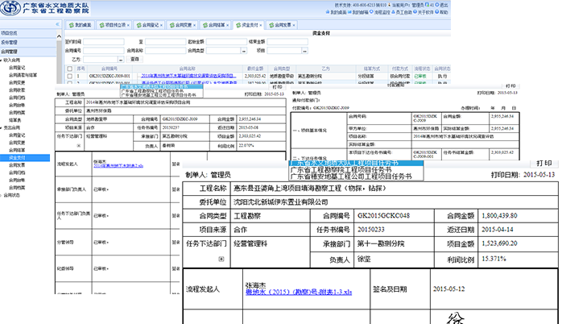Click the 起始金额 input field
The image size is (562, 324).
click(226, 42)
